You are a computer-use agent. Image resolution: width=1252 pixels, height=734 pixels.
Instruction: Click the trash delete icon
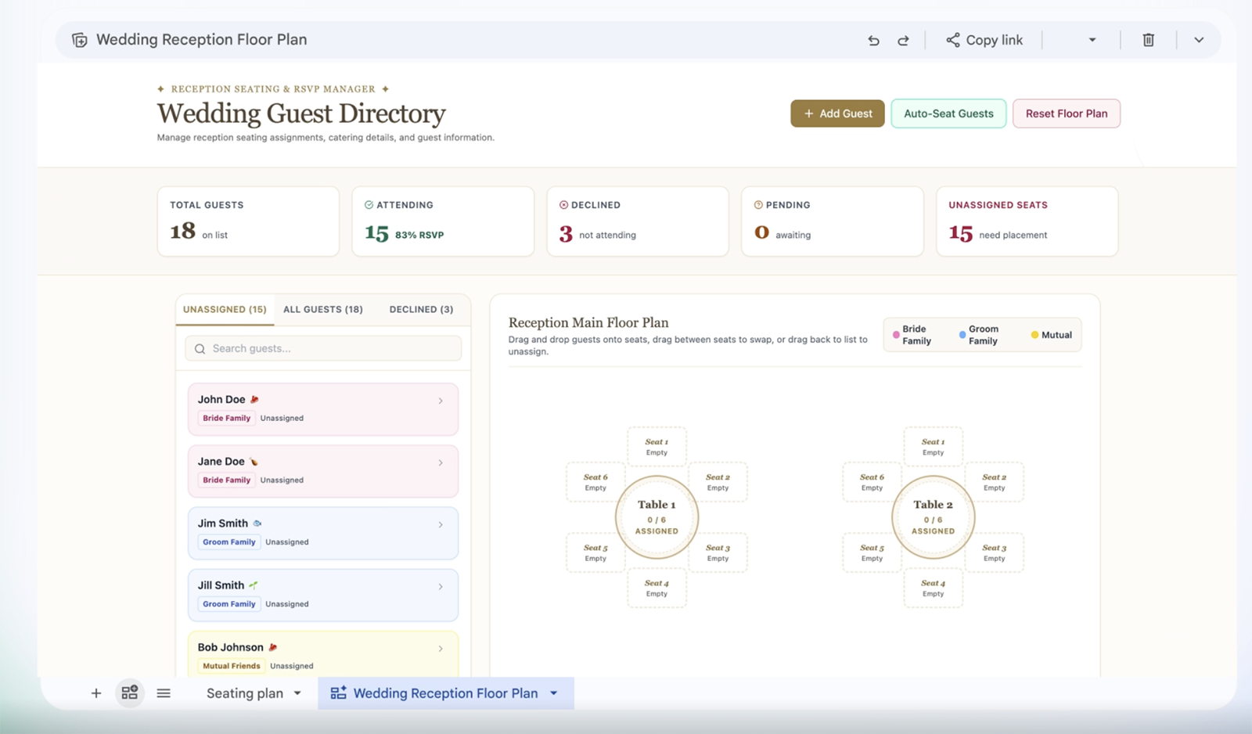coord(1148,40)
